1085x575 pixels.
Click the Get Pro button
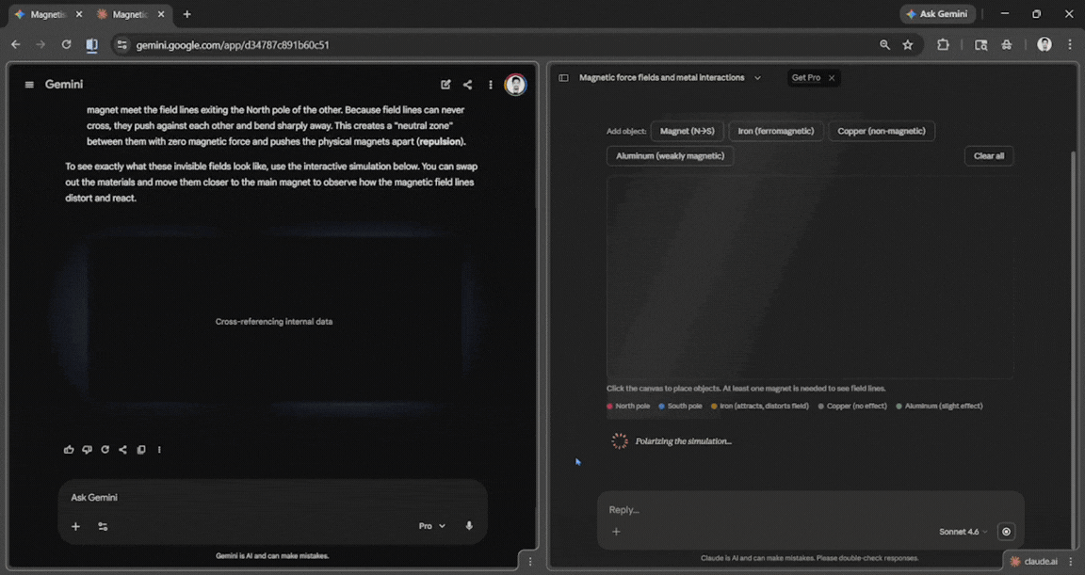pyautogui.click(x=805, y=77)
